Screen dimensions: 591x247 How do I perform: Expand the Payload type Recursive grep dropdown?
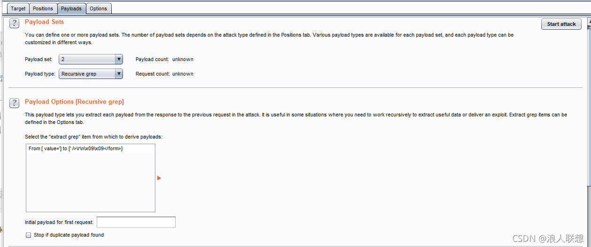pyautogui.click(x=91, y=74)
